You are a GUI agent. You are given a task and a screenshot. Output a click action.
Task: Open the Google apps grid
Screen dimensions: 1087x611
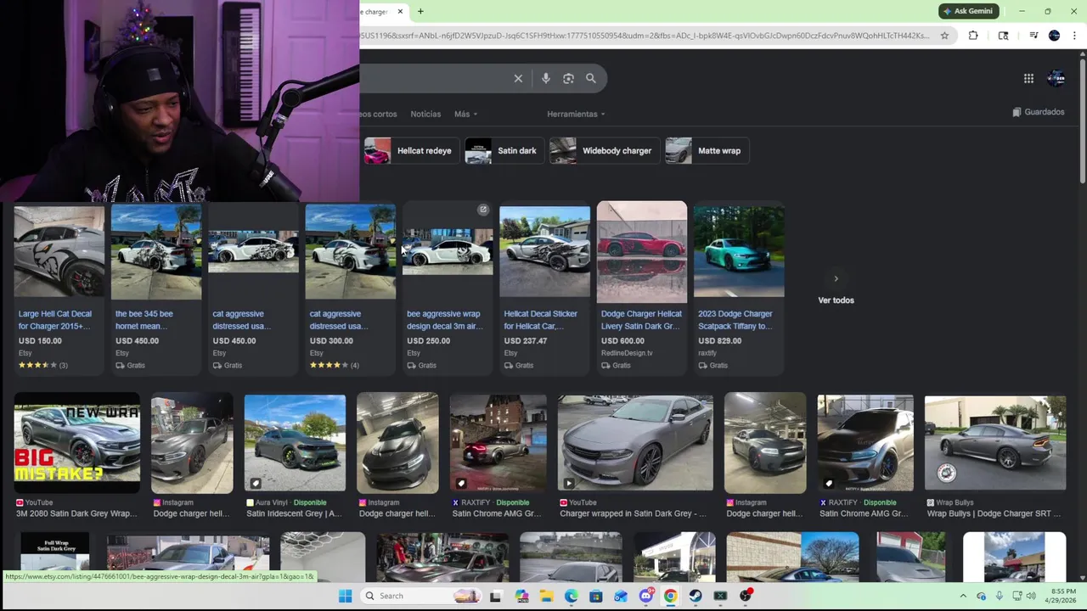1028,78
